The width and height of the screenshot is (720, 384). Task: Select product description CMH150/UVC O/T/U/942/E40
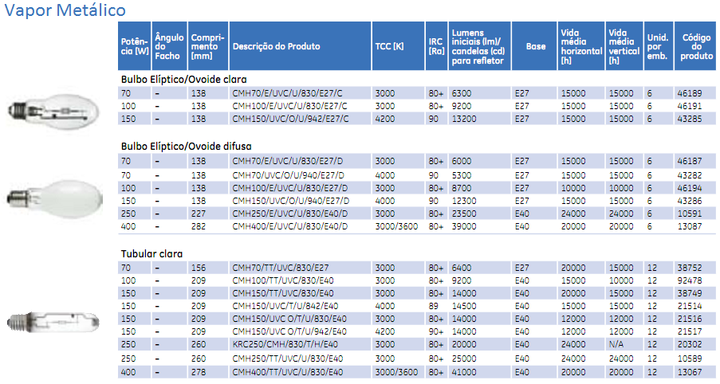click(x=289, y=331)
